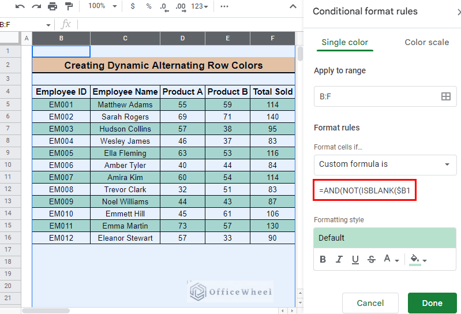Open the 'Custom formula is' condition dropdown

pos(385,165)
